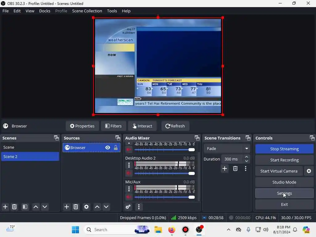316x237 pixels.
Task: Open the Docks menu
Action: tap(45, 11)
